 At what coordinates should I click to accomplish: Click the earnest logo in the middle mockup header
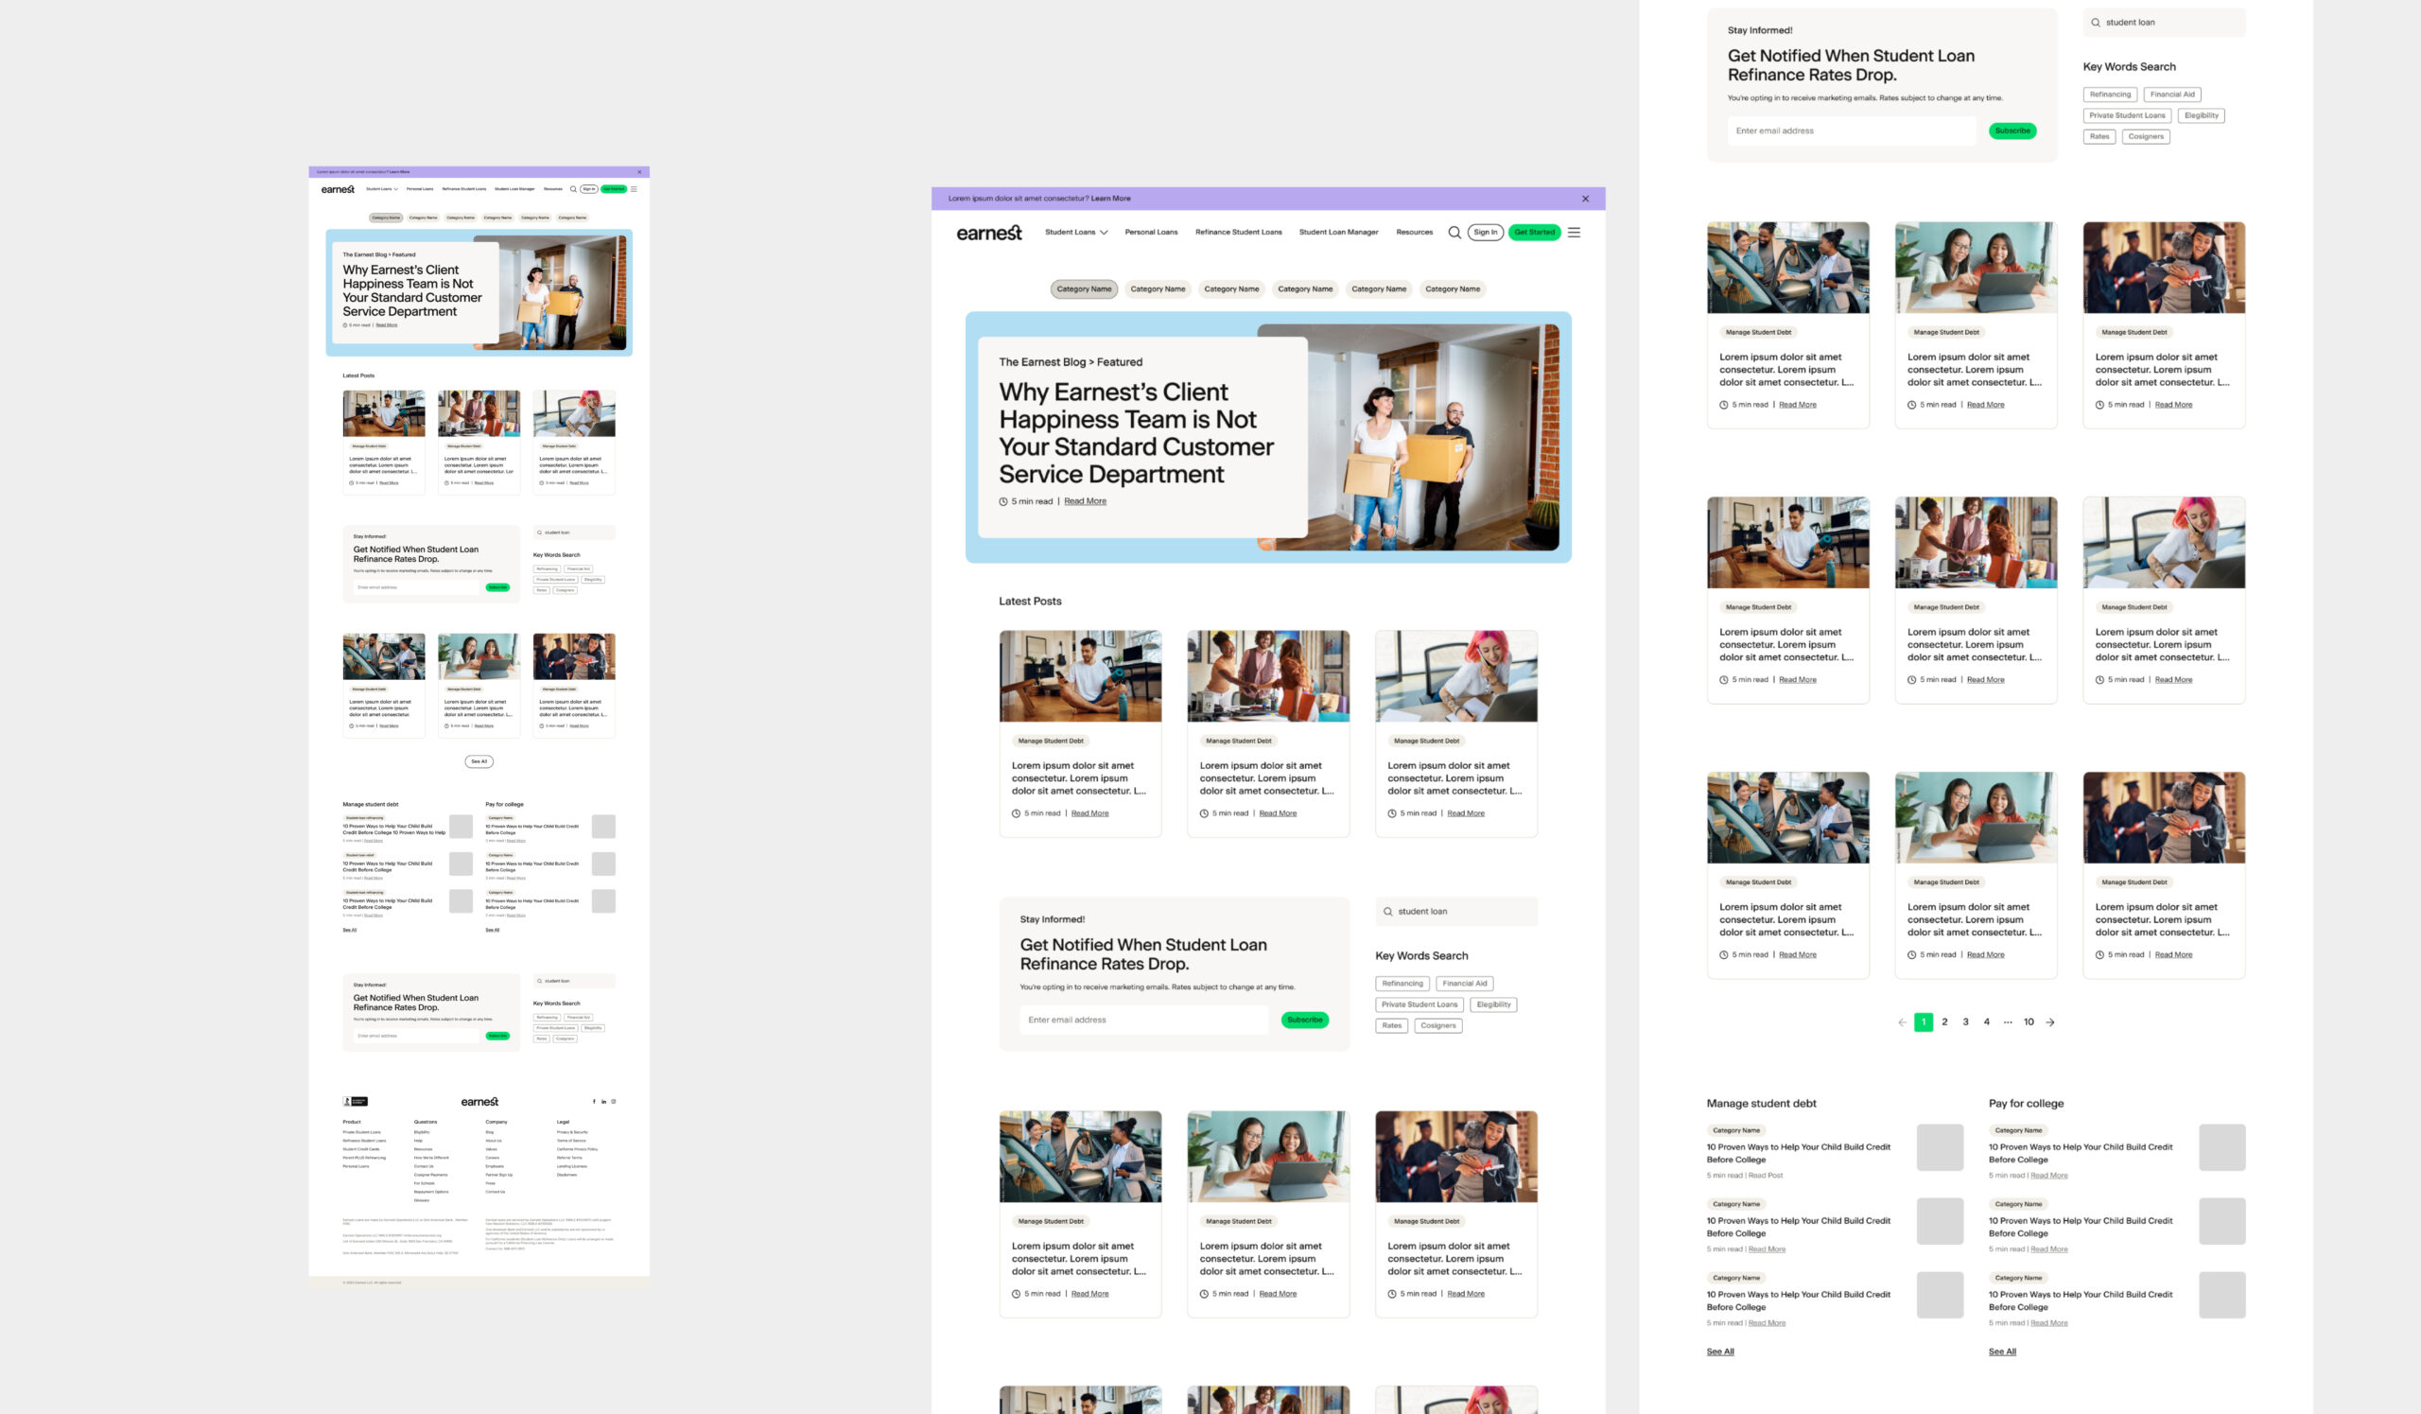988,233
